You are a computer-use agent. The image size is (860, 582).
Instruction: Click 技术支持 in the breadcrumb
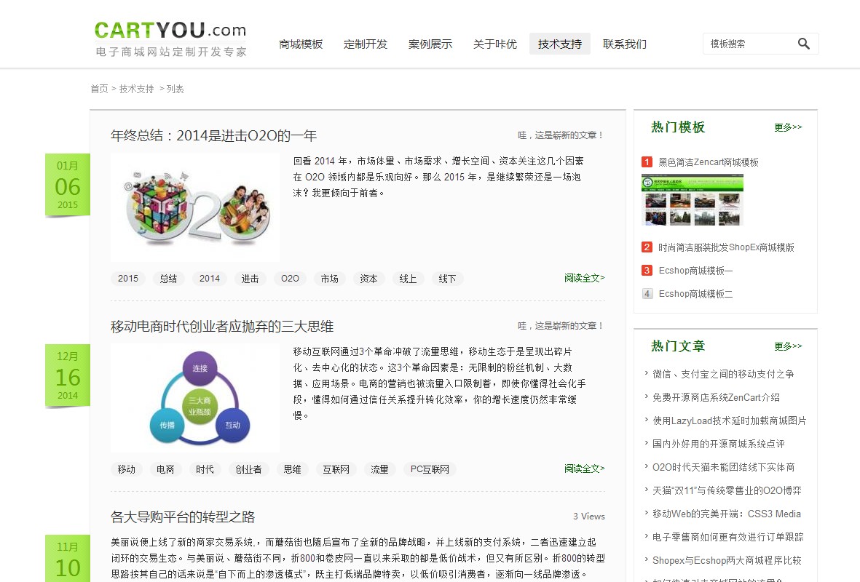coord(137,89)
